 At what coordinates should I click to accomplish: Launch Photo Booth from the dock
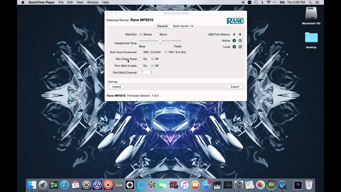173,185
